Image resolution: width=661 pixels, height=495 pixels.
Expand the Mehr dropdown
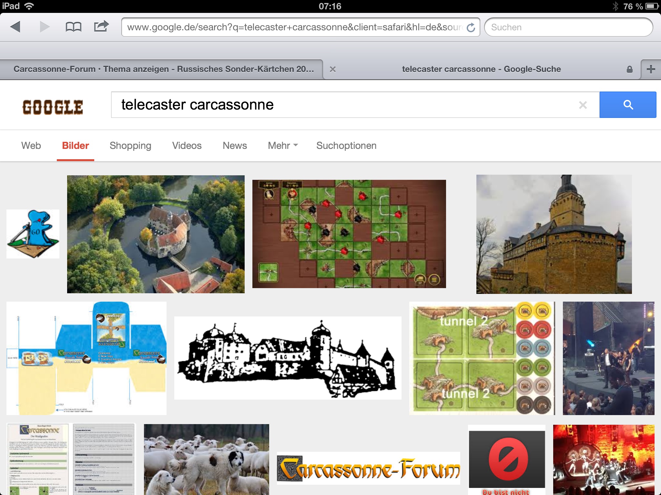[x=282, y=146]
